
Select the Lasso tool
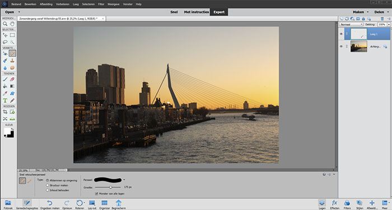(5, 42)
